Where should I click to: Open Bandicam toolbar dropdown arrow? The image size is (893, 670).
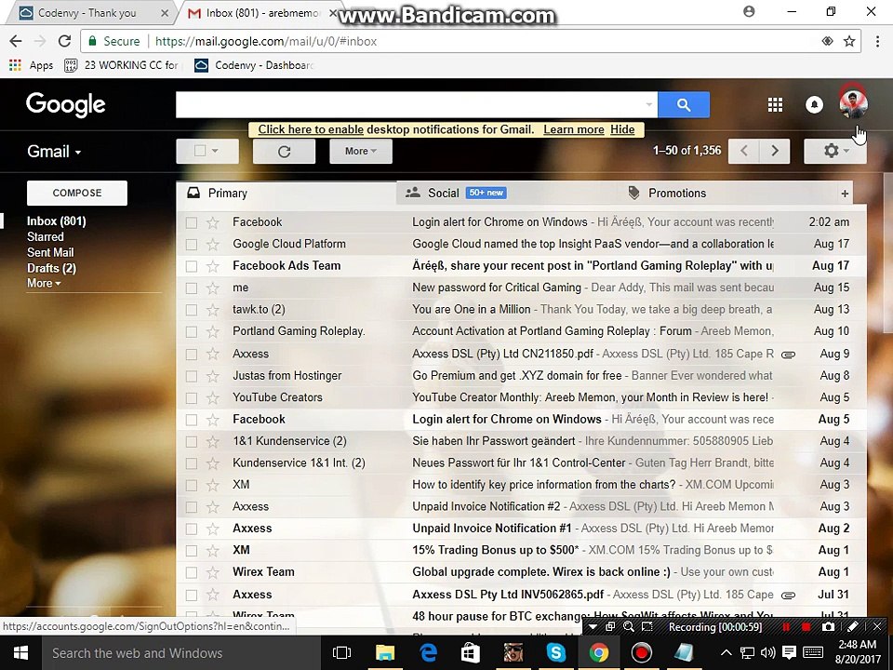593,626
